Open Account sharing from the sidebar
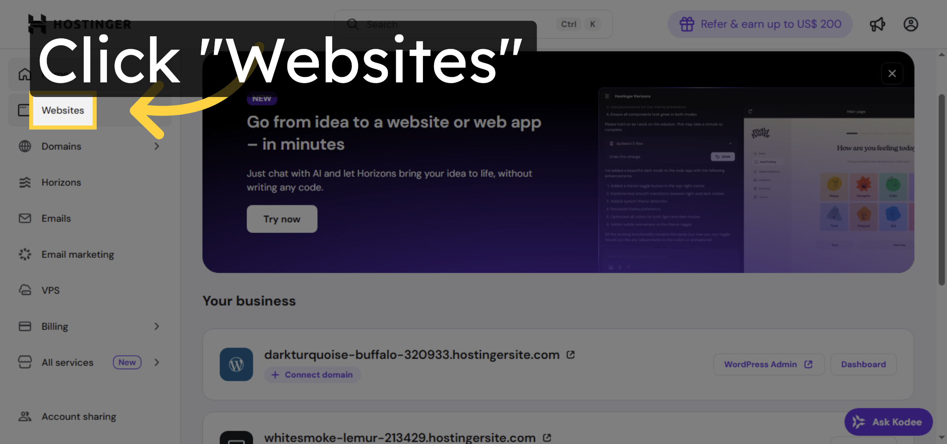 tap(79, 416)
